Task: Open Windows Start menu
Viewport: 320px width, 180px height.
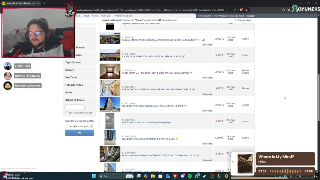Action: coord(94,176)
